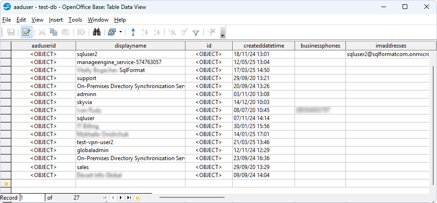Select the createddatetime column header
This screenshot has width=437, height=203.
pos(264,46)
